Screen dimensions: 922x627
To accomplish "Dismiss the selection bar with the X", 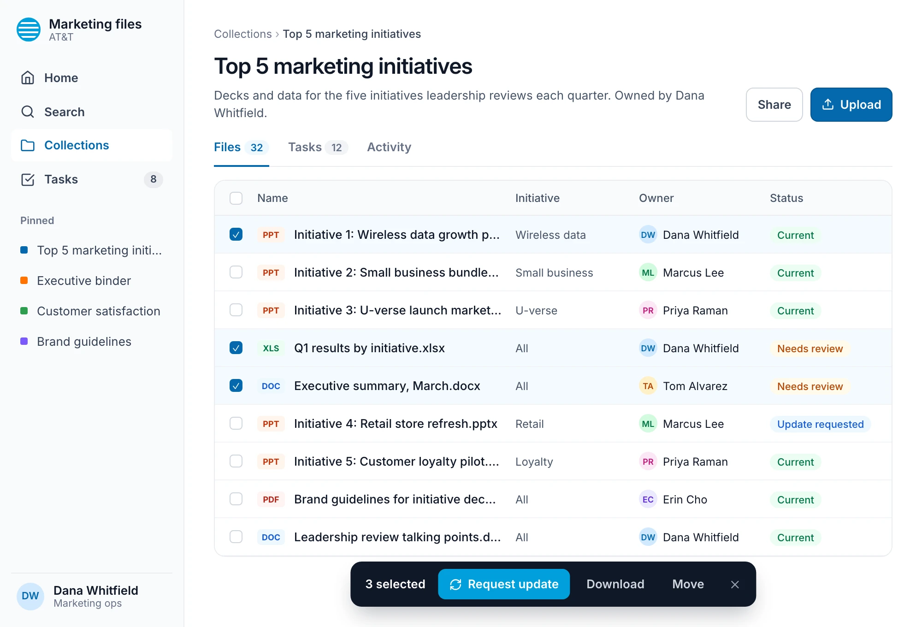I will coord(735,584).
